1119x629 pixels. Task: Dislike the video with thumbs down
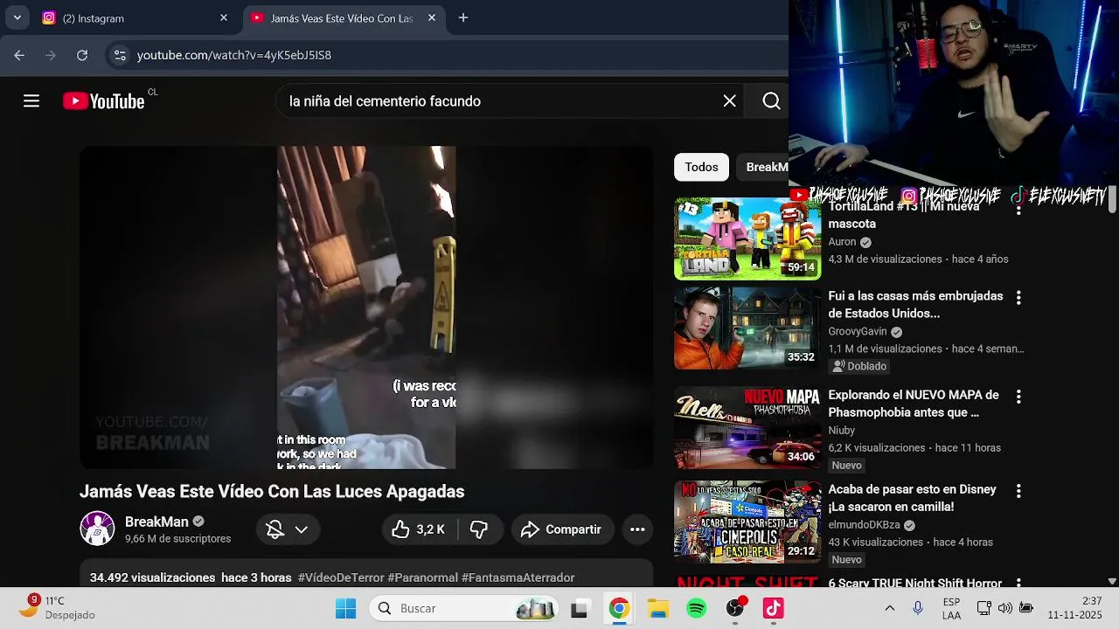tap(479, 529)
